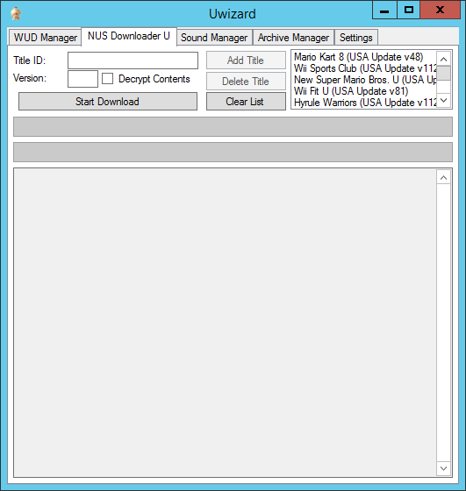
Task: Click the Start Download button
Action: (108, 102)
